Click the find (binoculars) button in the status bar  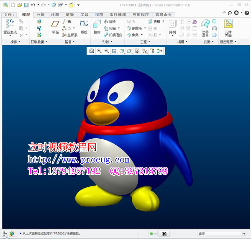click(164, 234)
